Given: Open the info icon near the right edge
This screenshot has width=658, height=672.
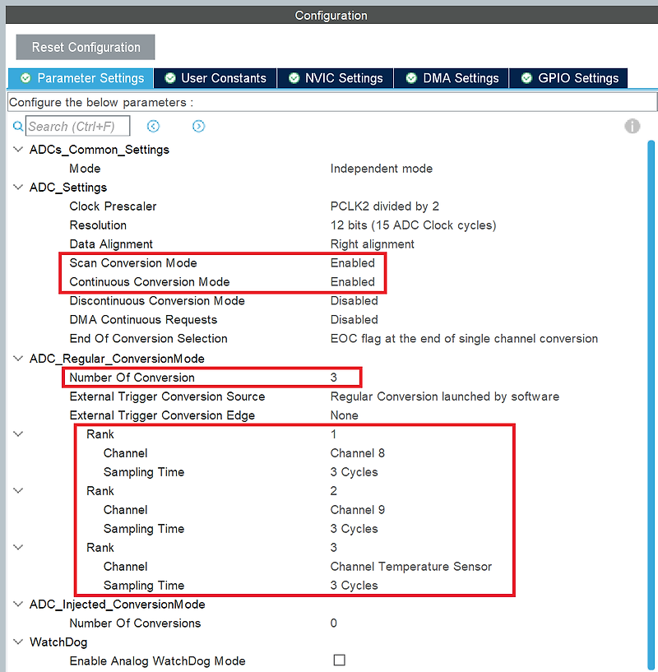Looking at the screenshot, I should (630, 127).
